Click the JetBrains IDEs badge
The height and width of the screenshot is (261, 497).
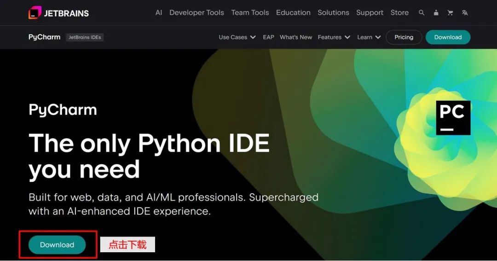pyautogui.click(x=85, y=37)
